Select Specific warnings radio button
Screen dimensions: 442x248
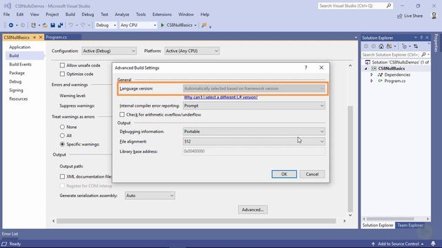[x=62, y=144]
